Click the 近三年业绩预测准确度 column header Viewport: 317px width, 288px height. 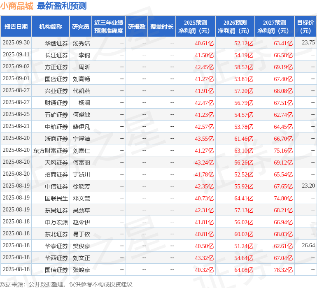tap(109, 27)
